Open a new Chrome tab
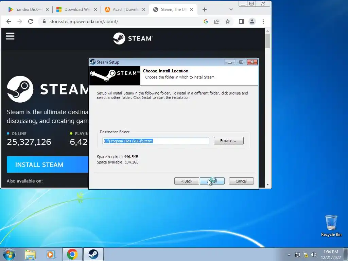Screen dimensions: 348x261 coord(204,10)
